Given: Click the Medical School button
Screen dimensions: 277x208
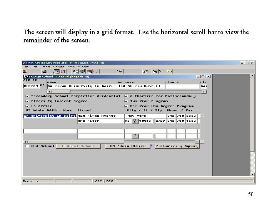Looking at the screenshot, I should [x=78, y=146].
